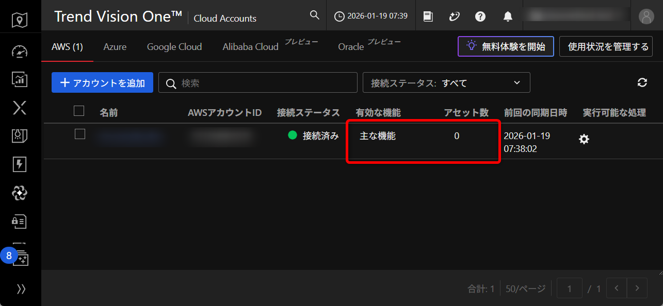The height and width of the screenshot is (306, 663).
Task: Click the AWSアカウントID column header
Action: point(224,112)
